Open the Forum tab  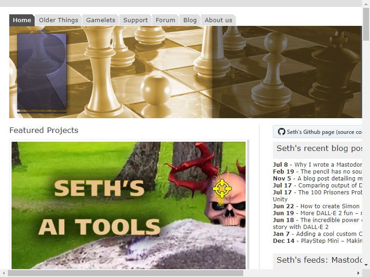[166, 20]
